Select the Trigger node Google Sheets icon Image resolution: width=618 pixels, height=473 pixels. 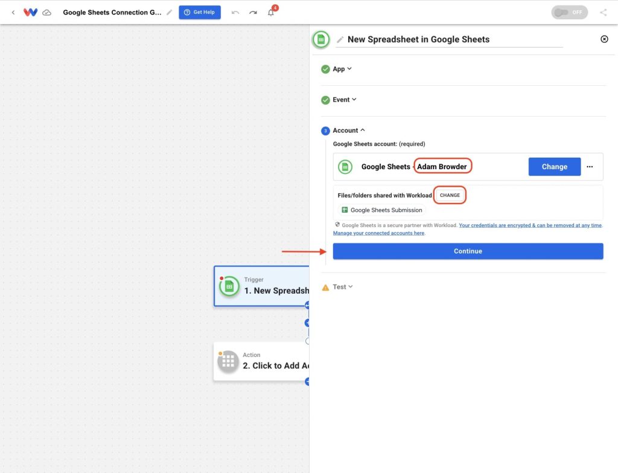coord(229,286)
